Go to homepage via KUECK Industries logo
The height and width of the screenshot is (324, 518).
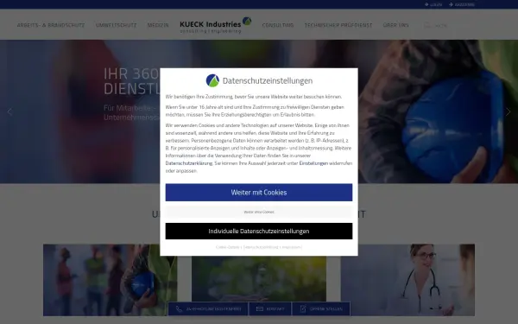click(x=215, y=25)
